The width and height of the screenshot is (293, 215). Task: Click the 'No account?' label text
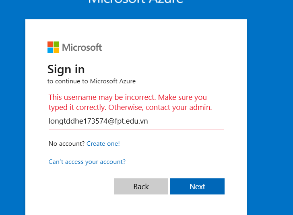[67, 144]
